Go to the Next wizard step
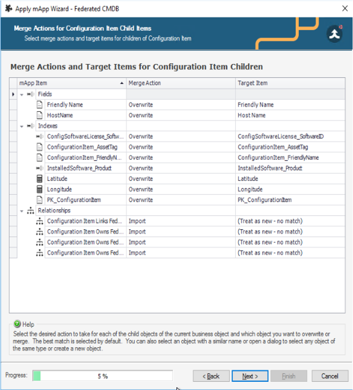Image resolution: width=353 pixels, height=390 pixels. 250,376
